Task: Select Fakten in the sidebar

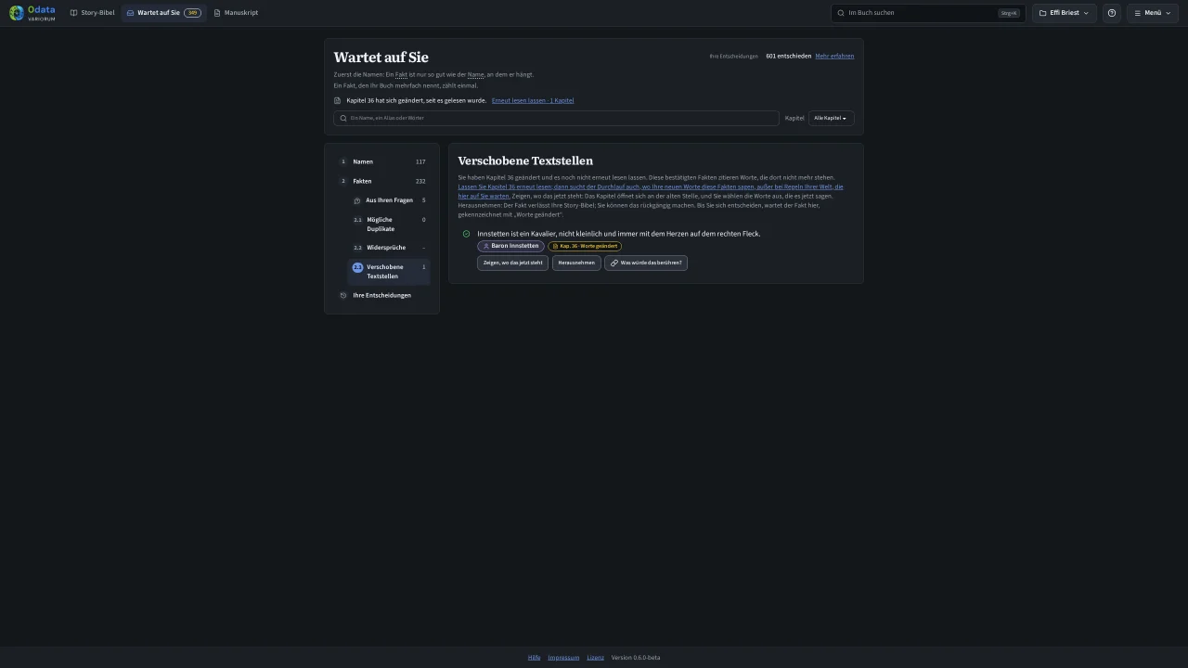Action: (x=381, y=181)
